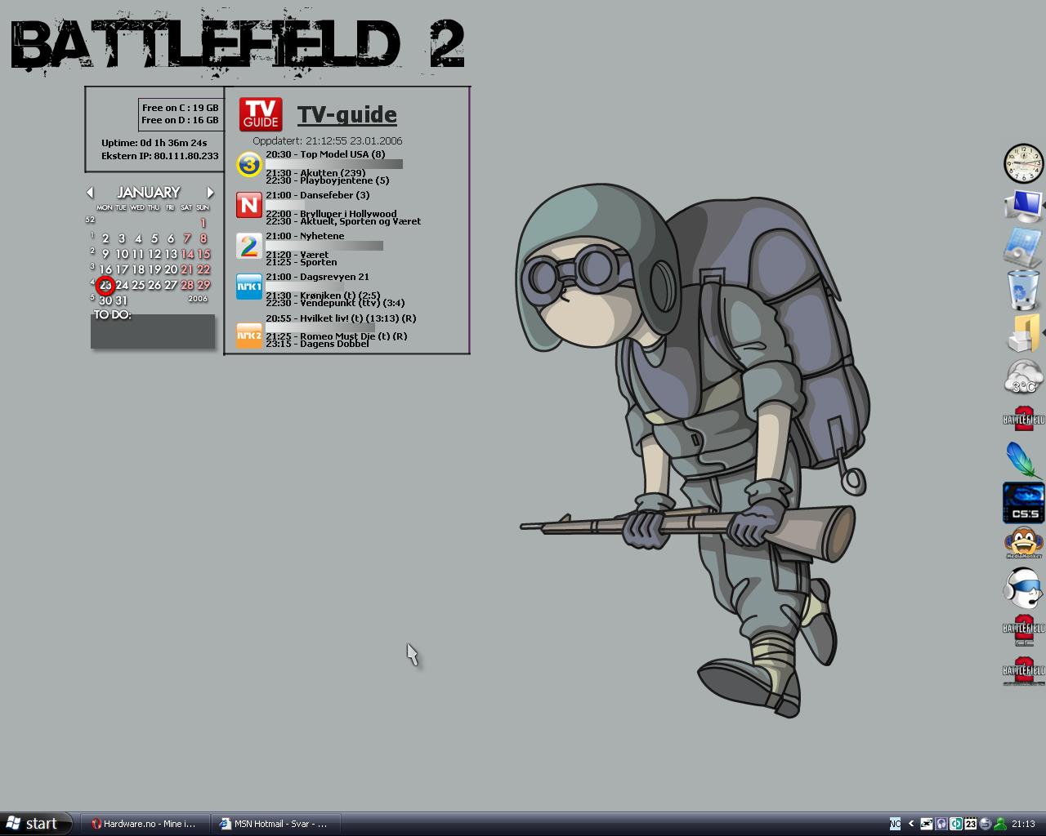Select January 23 in calendar
Screen dimensions: 1046x836
coord(105,285)
